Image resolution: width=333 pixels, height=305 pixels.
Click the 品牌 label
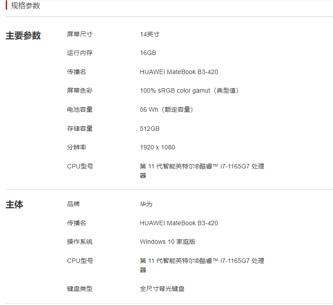(73, 204)
